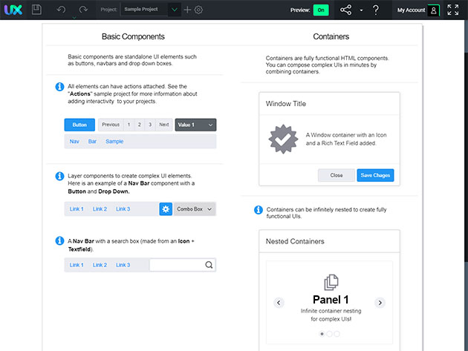Viewport: 468px width, 351px height.
Task: Click the undo arrow in the toolbar
Action: [x=61, y=10]
